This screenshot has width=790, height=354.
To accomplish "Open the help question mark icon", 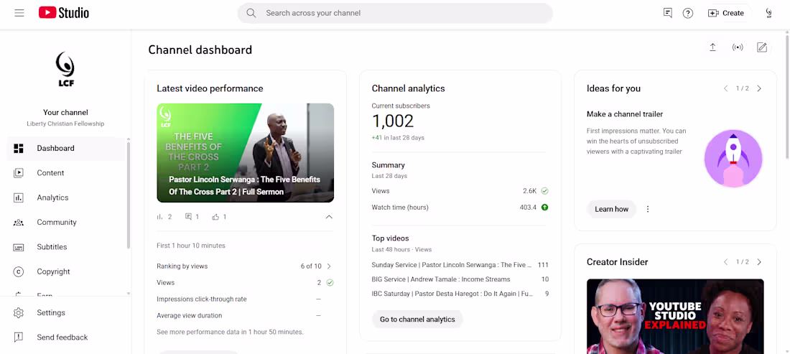I will (x=688, y=13).
